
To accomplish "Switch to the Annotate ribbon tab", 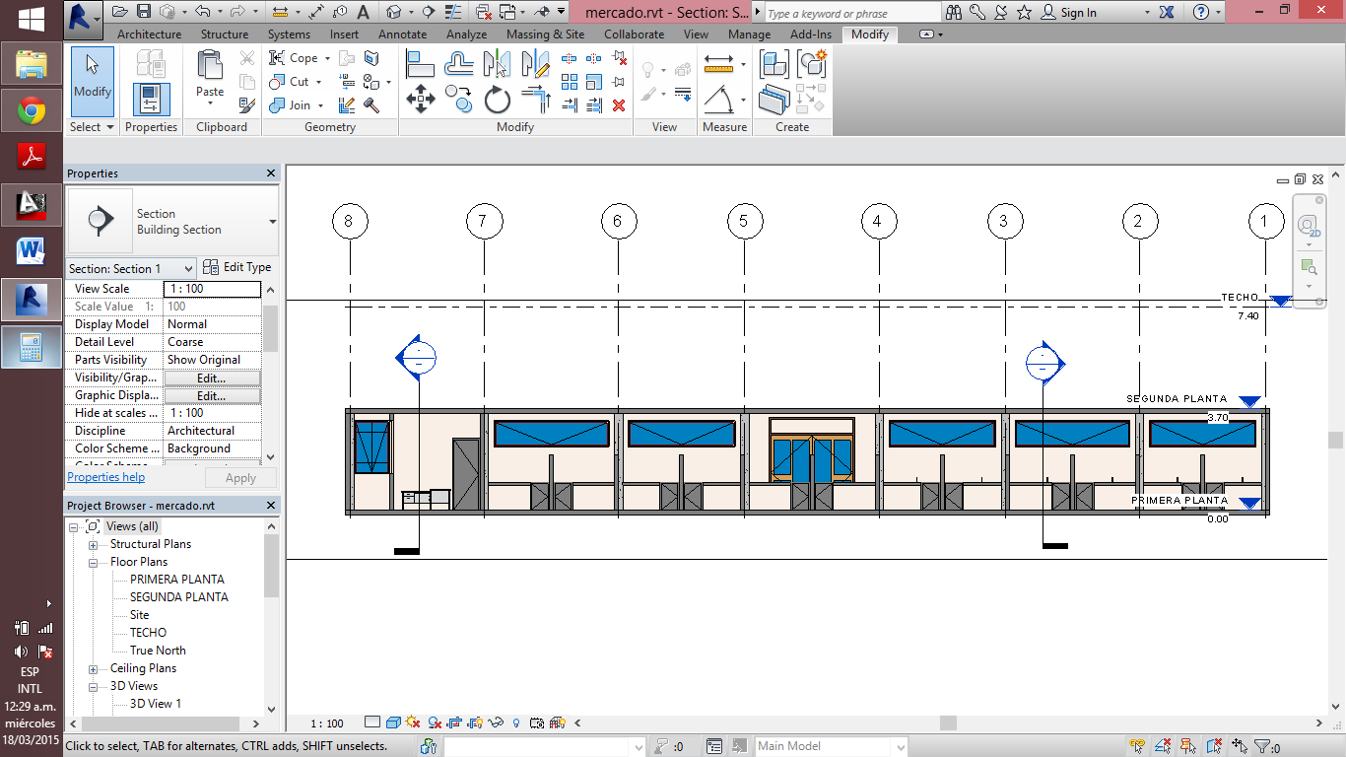I will (x=402, y=34).
